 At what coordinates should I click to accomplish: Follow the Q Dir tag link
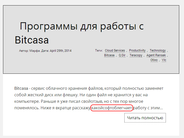[x=122, y=55]
